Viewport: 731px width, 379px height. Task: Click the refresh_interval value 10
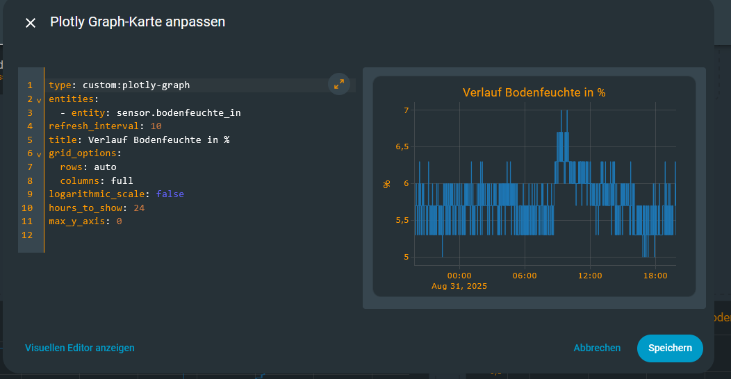tap(156, 126)
